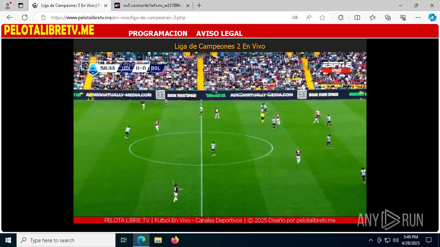Open the clock showing 5:49 PM
The width and height of the screenshot is (440, 247).
[x=411, y=240]
